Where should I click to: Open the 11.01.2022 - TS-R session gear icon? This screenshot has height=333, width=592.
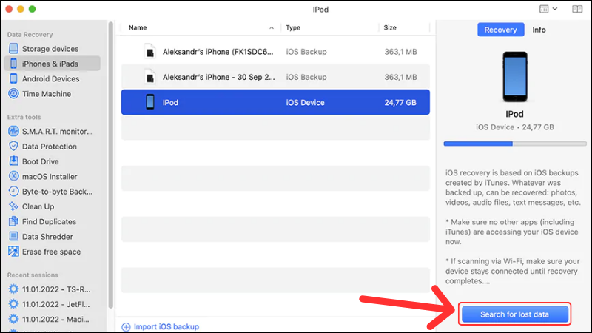click(13, 289)
